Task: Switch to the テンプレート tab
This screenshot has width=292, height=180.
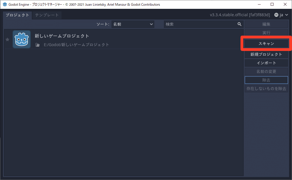Action: click(47, 15)
